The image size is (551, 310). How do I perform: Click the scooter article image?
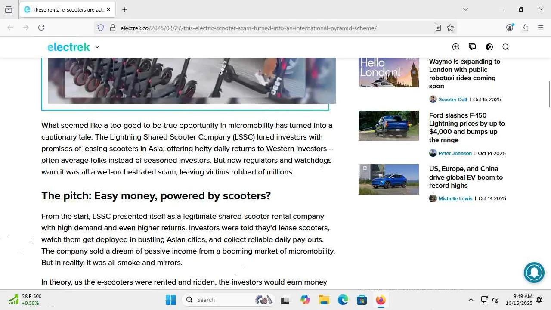point(192,81)
